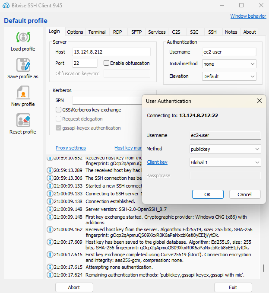Open the Client key link
Screen dimensions: 269x293
157,162
